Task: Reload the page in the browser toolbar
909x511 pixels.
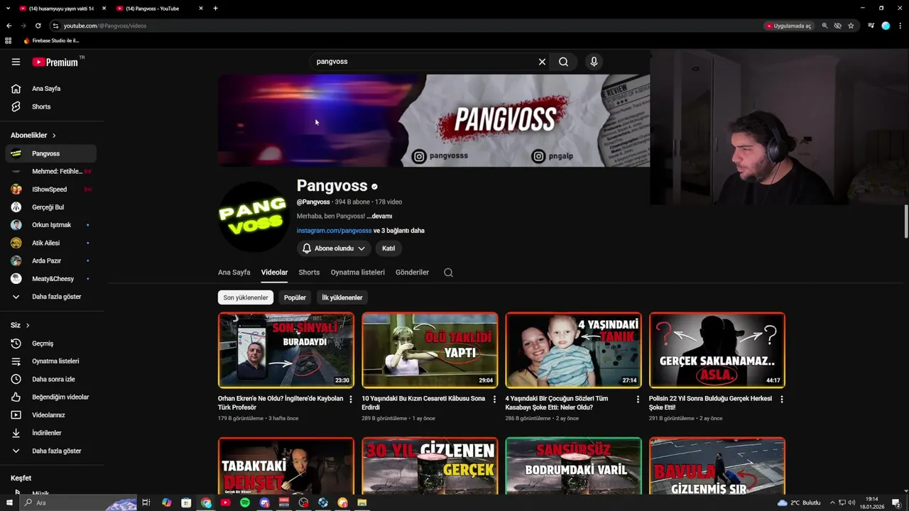Action: [38, 26]
